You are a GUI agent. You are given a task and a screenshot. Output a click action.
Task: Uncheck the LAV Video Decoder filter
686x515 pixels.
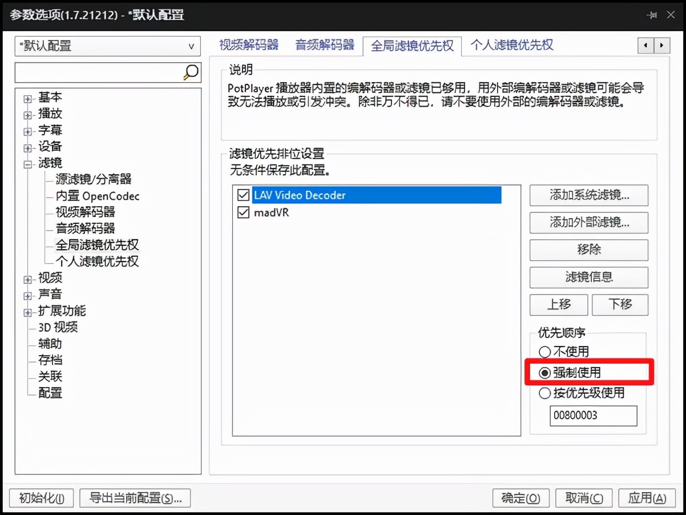point(243,195)
